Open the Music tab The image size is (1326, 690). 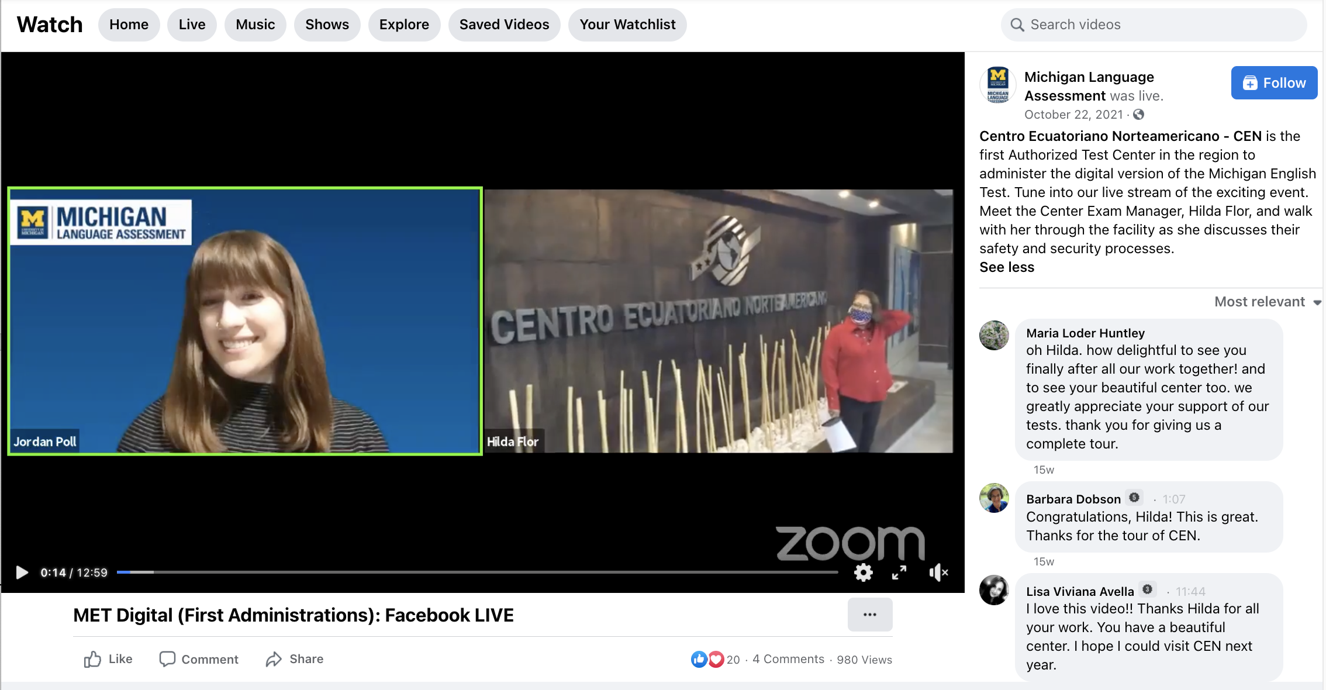click(x=255, y=25)
